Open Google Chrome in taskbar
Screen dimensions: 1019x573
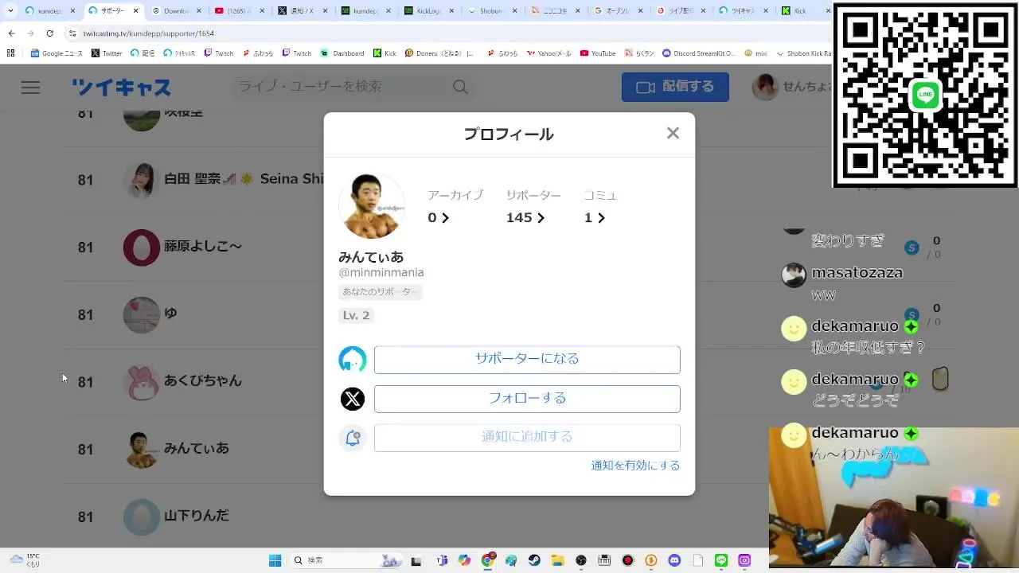[x=488, y=560]
